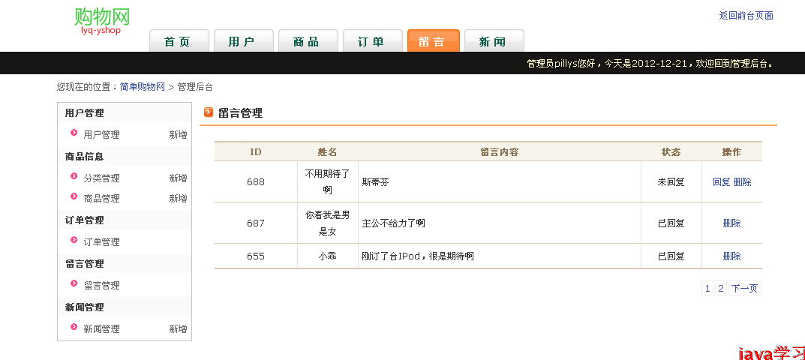Go to the 商品 tab
This screenshot has height=360, width=805.
point(308,40)
